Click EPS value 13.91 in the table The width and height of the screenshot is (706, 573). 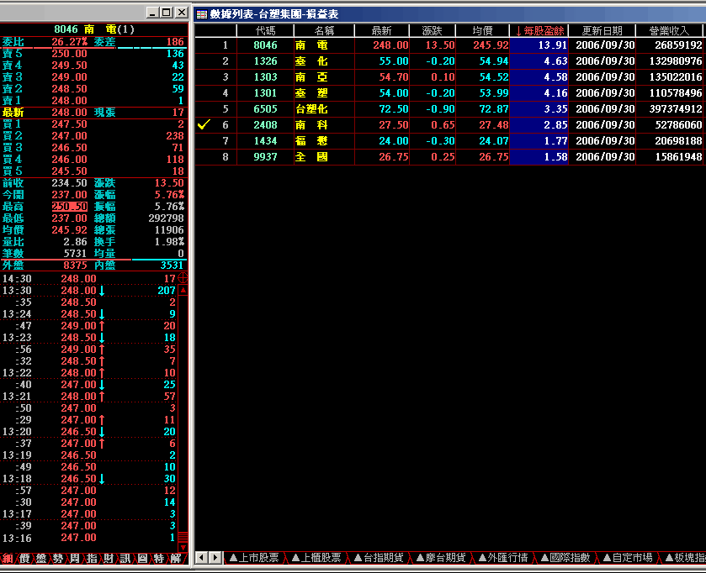[553, 45]
